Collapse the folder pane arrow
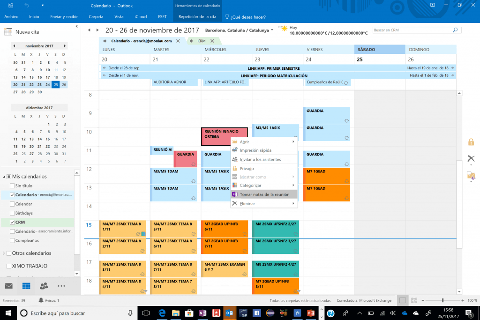Screen dimensions: 480x320 tap(76, 27)
